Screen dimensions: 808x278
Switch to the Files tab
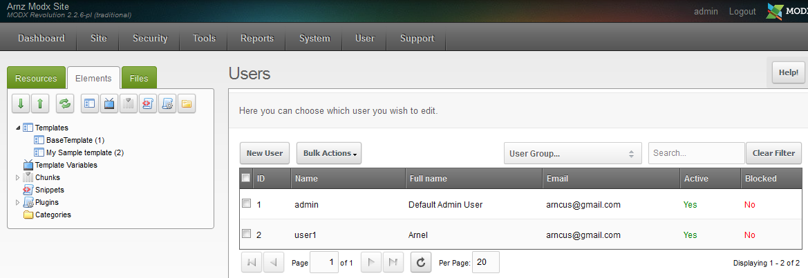[139, 79]
